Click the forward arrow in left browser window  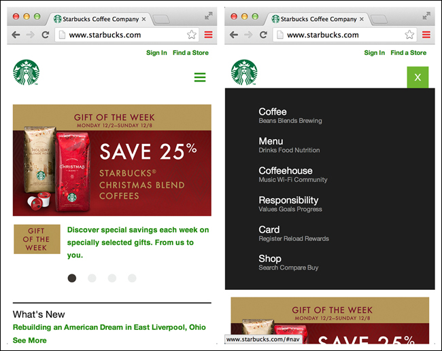[x=30, y=35]
